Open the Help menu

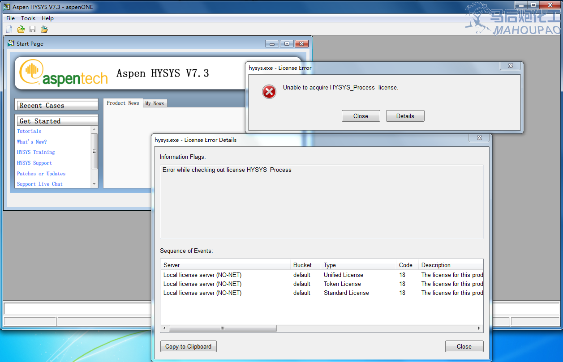(47, 18)
